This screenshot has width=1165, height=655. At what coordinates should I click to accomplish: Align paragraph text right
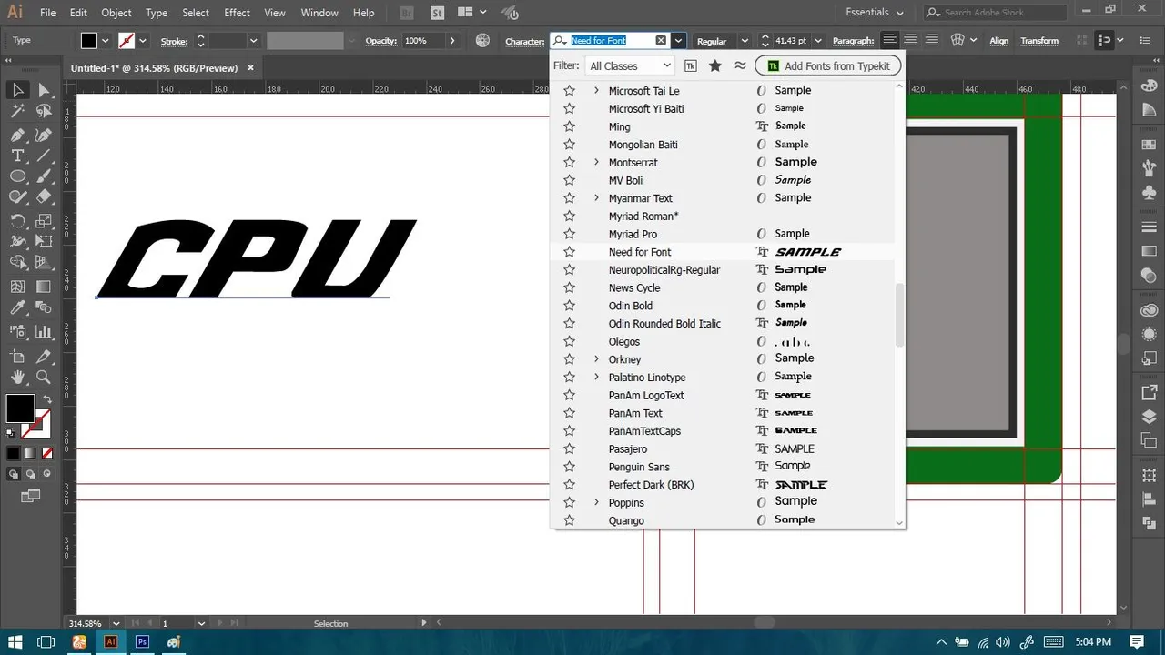tap(931, 41)
